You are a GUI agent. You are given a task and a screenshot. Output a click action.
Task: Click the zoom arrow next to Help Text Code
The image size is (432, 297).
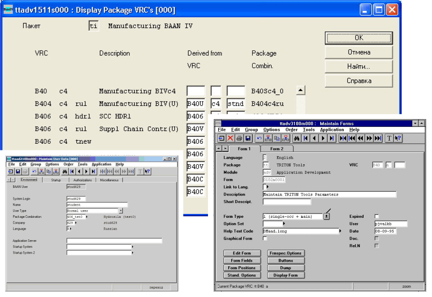[340, 231]
